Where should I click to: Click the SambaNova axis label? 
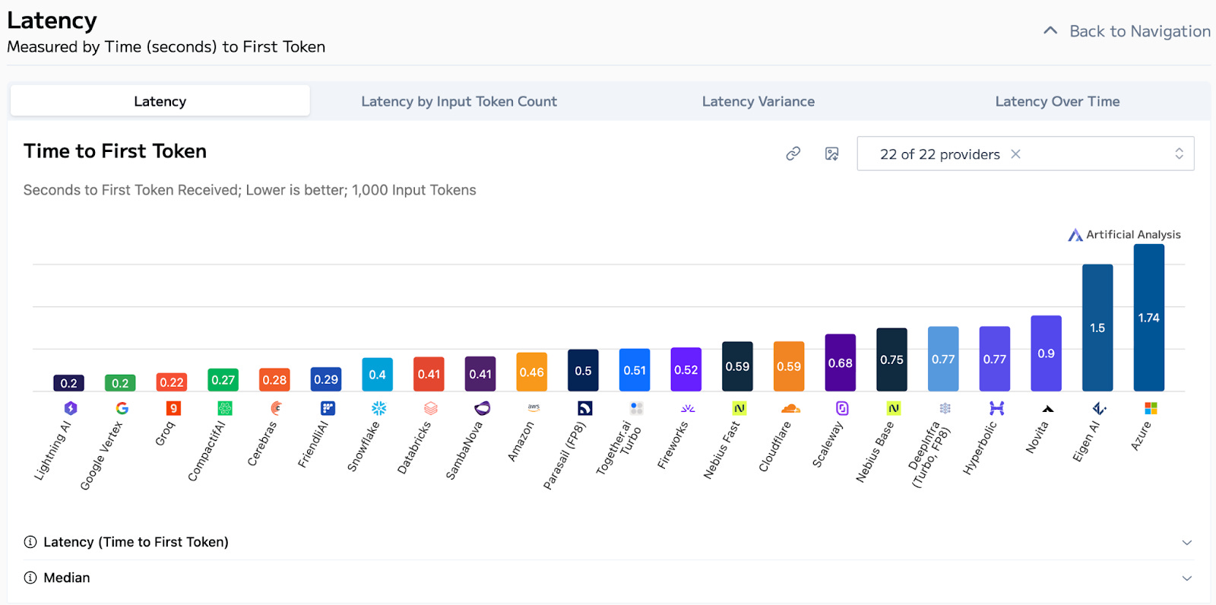click(464, 451)
